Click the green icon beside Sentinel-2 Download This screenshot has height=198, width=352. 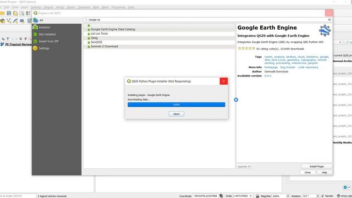89,47
